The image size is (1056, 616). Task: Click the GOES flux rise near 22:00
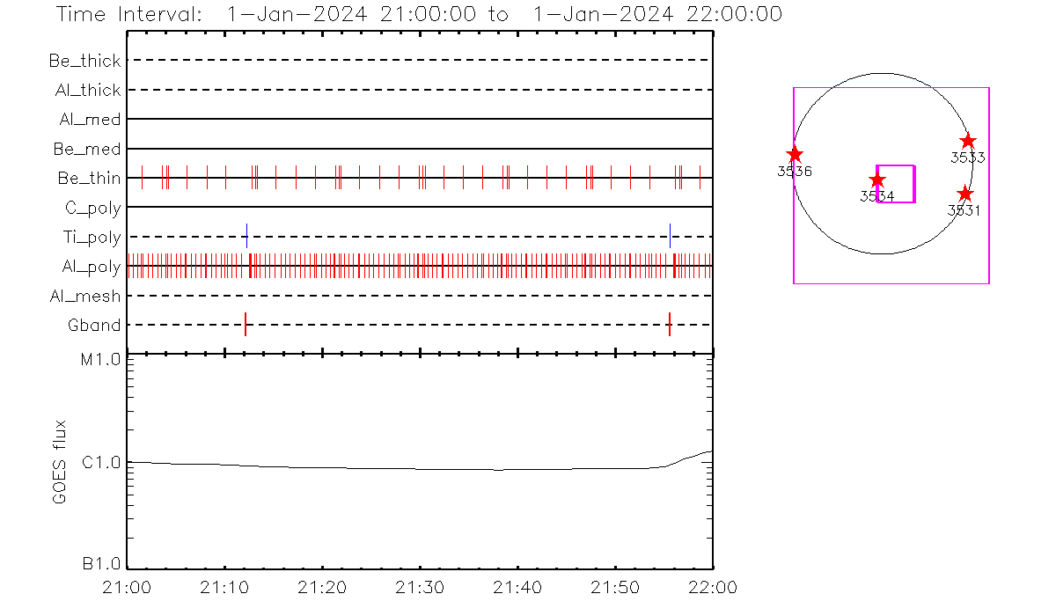pos(691,458)
